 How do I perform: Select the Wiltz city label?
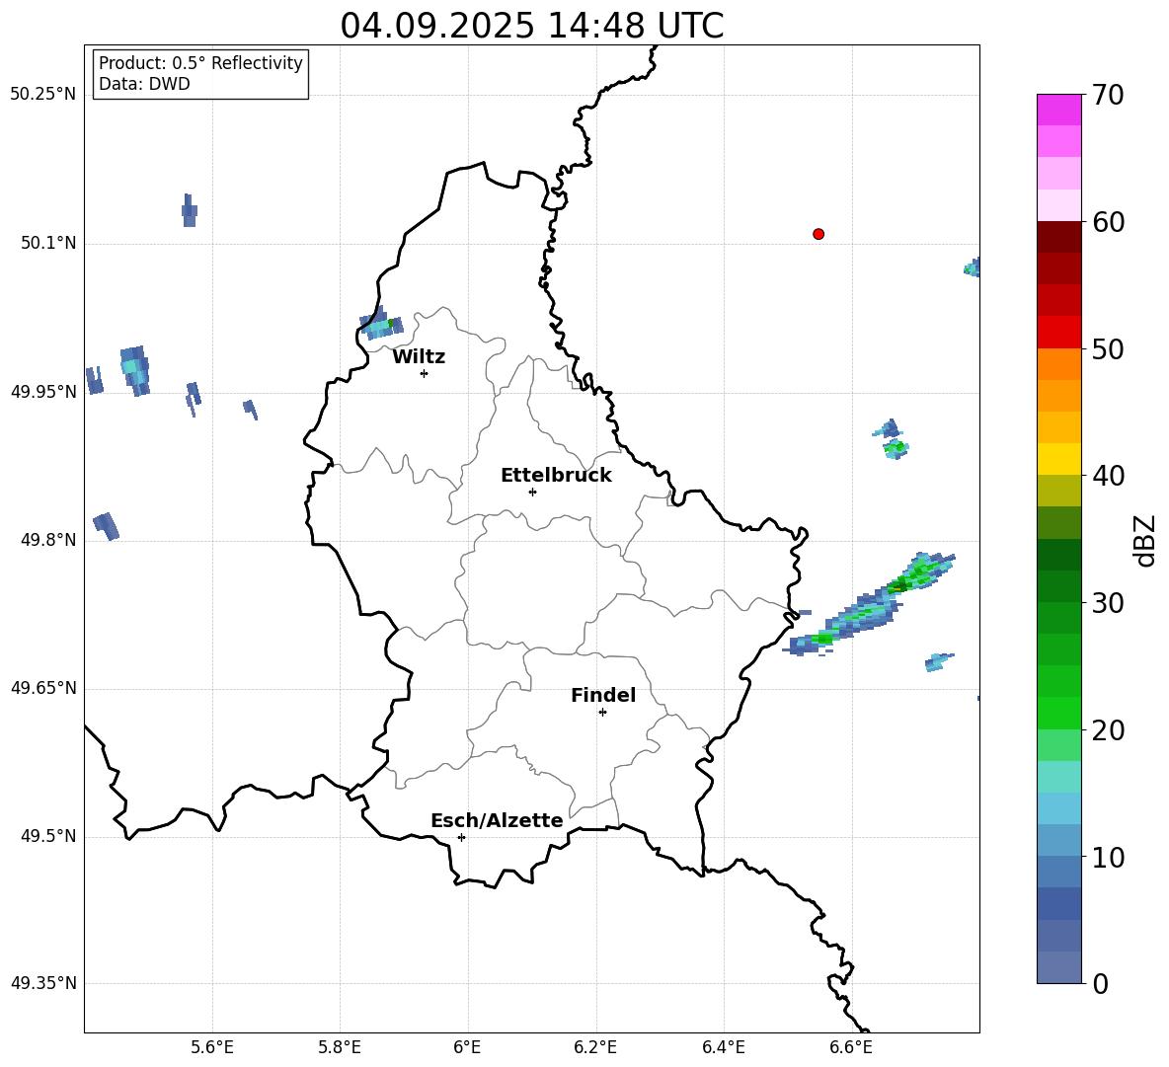[x=419, y=357]
